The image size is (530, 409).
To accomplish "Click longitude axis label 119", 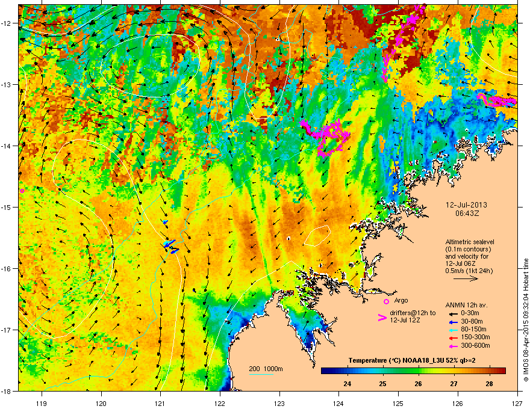I will point(42,403).
